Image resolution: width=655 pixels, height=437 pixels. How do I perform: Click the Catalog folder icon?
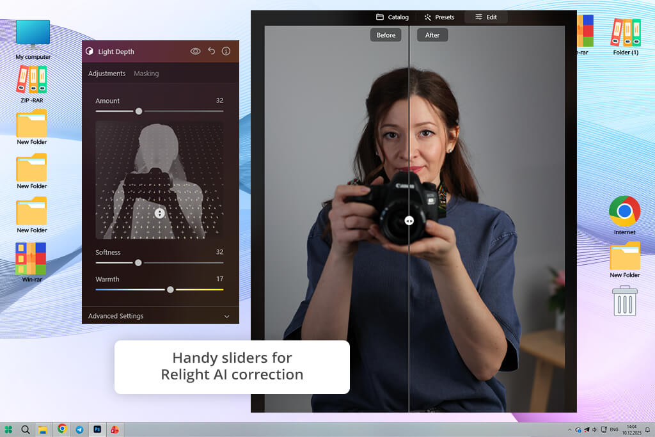[x=380, y=17]
